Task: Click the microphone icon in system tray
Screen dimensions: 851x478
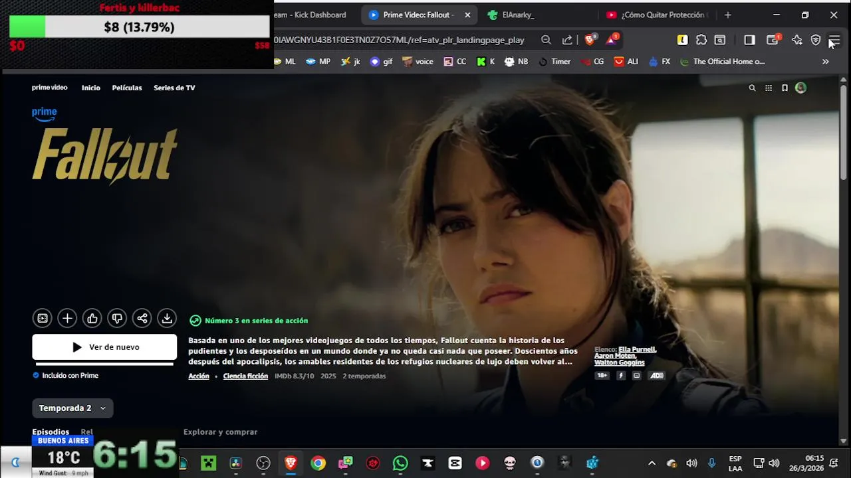Action: pyautogui.click(x=712, y=463)
